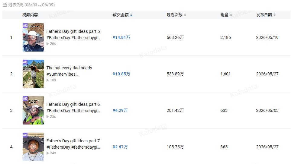Click the AD badge on part 7 thumbnail

tap(25, 135)
